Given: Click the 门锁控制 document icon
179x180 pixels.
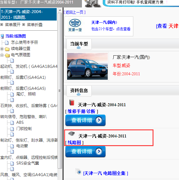Looking at the screenshot, I should pyautogui.click(x=12, y=129).
